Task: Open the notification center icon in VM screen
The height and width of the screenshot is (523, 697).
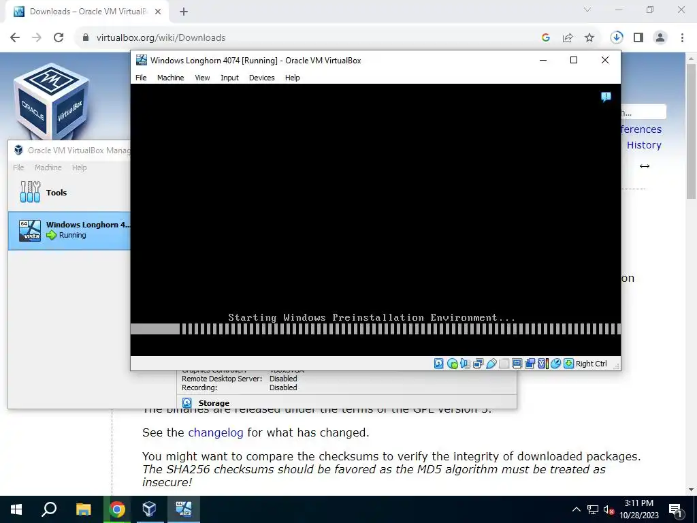Action: 606,97
